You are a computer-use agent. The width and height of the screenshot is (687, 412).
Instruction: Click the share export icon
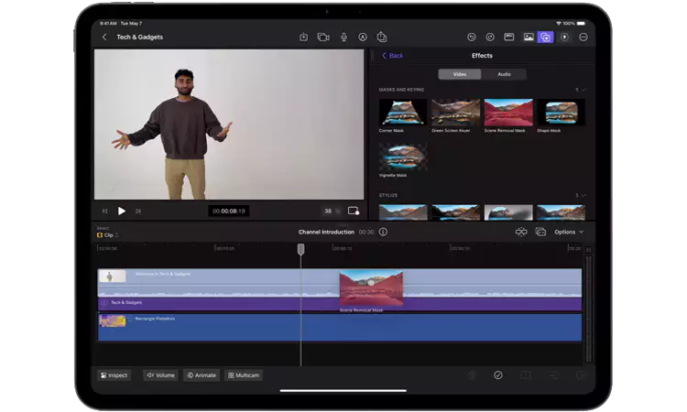click(382, 37)
